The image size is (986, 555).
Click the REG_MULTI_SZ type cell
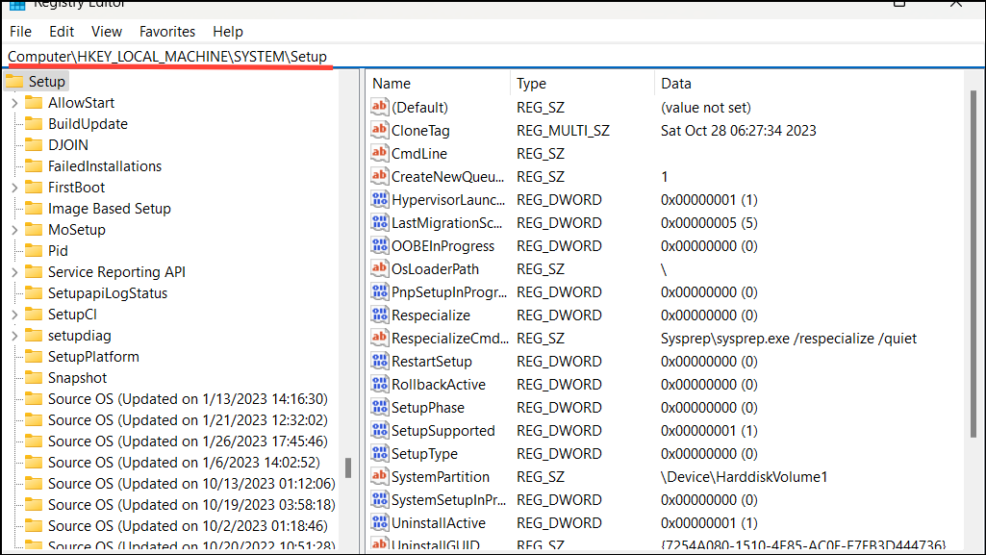pyautogui.click(x=563, y=130)
